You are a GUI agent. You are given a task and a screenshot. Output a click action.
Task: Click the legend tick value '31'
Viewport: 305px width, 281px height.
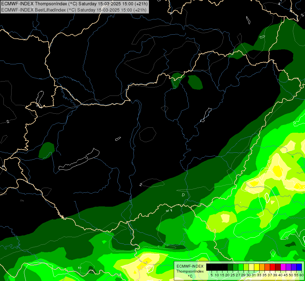click(254, 275)
